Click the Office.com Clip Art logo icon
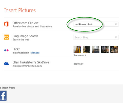Image resolution: width=123 pixels, height=103 pixels. pyautogui.click(x=6, y=24)
